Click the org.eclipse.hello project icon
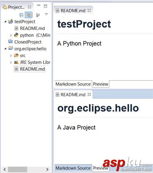Image resolution: width=153 pixels, height=173 pixels. click(x=11, y=48)
